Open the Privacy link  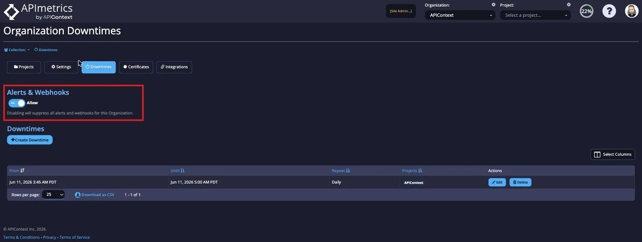(x=50, y=238)
